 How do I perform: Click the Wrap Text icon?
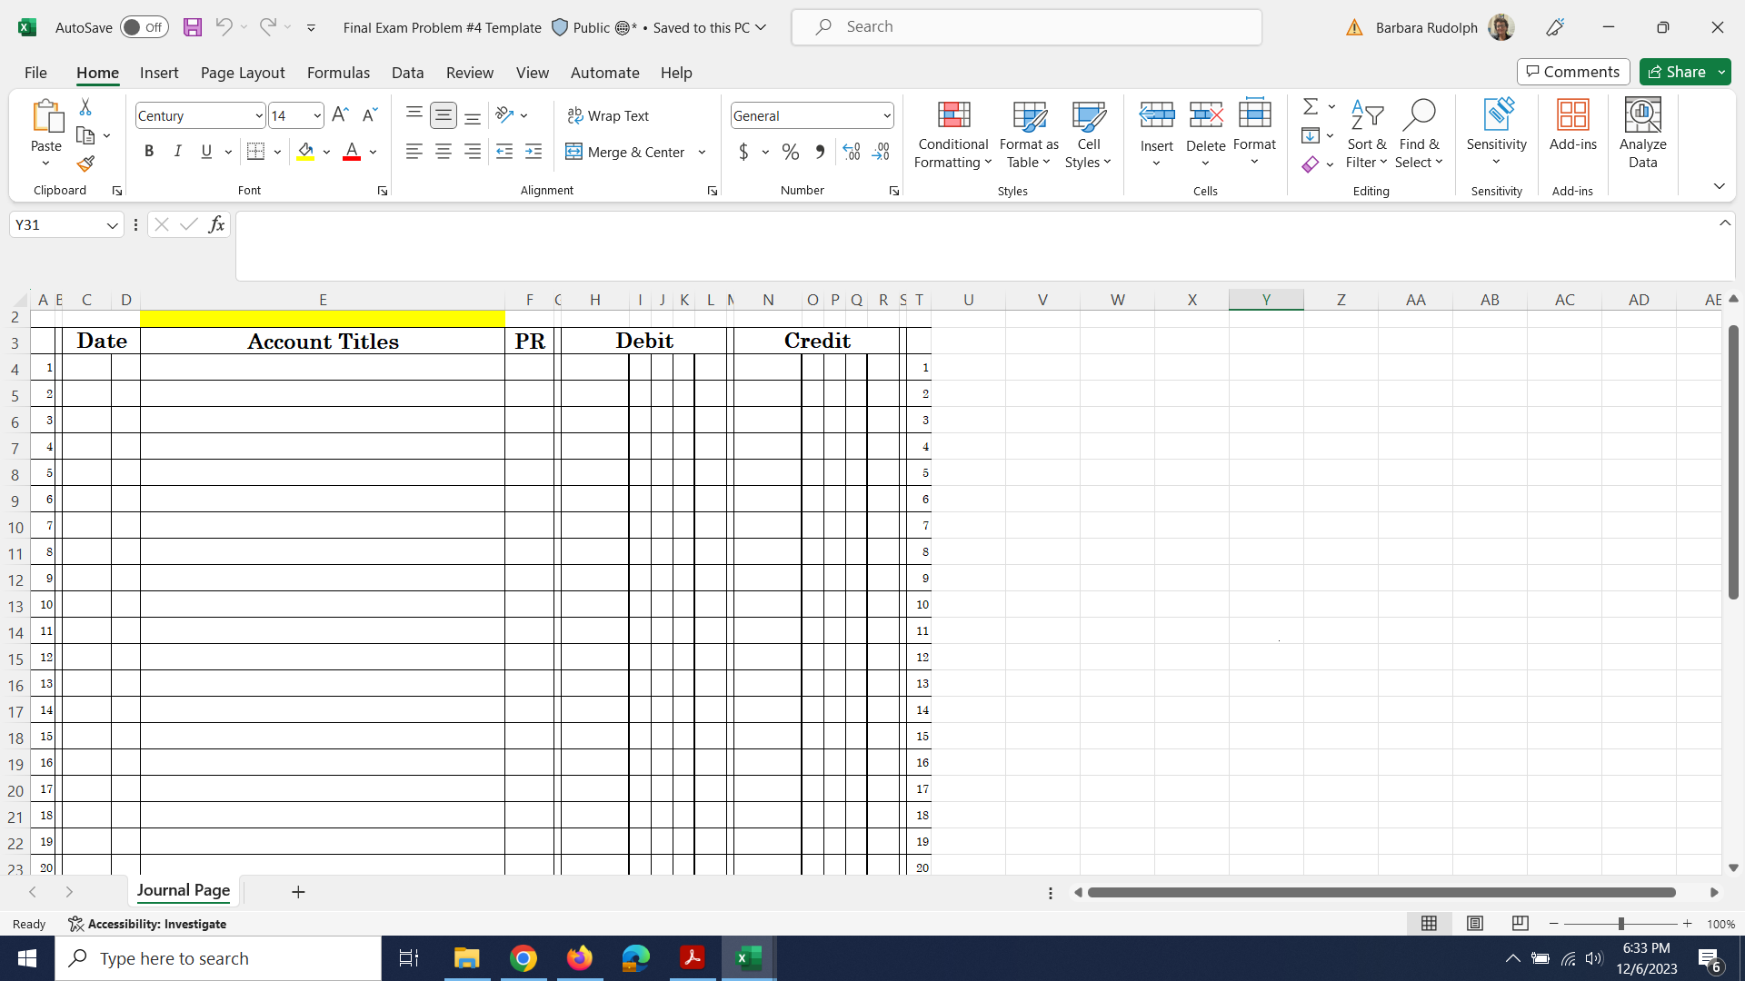click(x=609, y=115)
